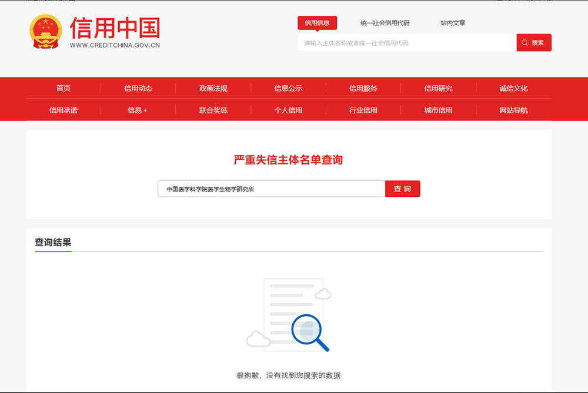588x393 pixels.
Task: Click the magnifier search button in header
Action: 534,43
